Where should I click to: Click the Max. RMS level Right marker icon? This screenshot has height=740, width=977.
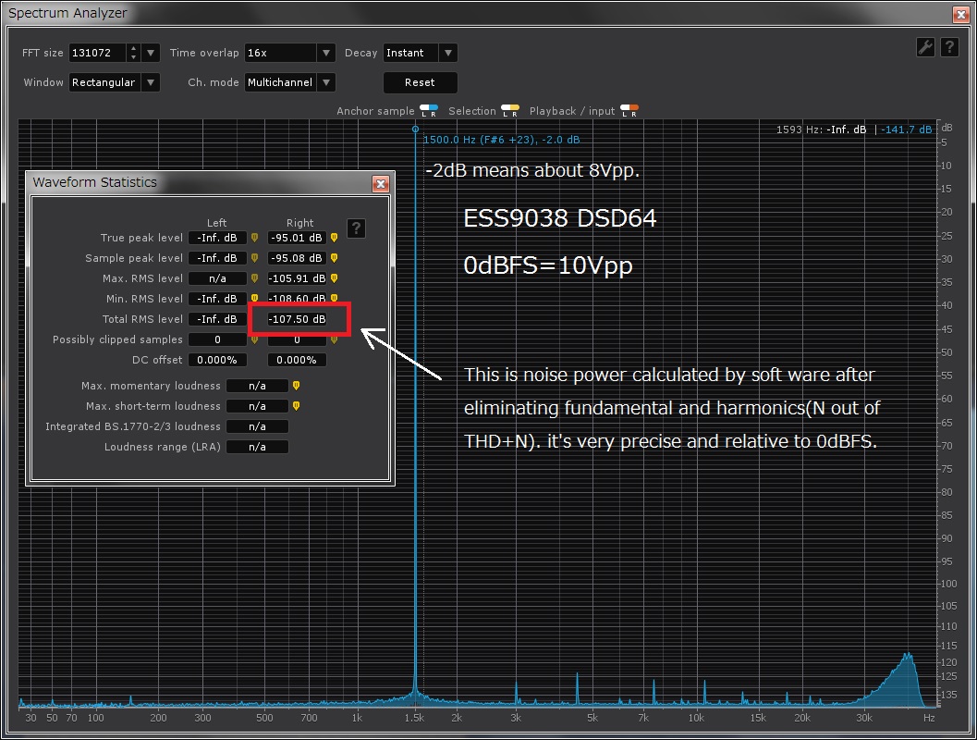334,278
